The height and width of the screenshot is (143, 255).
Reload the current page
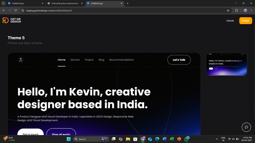point(16,11)
